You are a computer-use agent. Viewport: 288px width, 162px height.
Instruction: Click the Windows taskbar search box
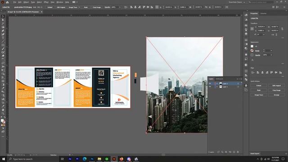pos(33,159)
